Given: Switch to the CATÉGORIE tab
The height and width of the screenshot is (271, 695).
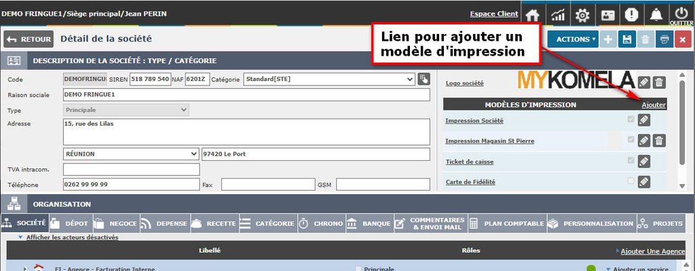Looking at the screenshot, I should pos(267,223).
